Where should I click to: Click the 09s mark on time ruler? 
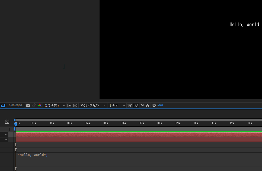178,123
